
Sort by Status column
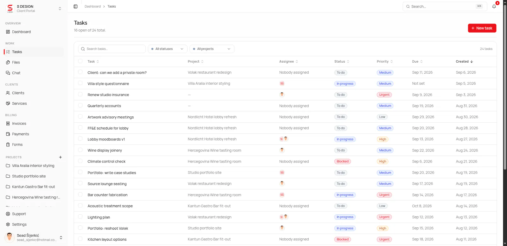(342, 62)
